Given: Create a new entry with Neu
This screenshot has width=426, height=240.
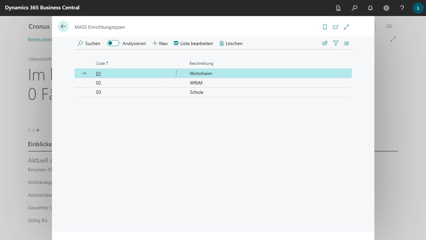Looking at the screenshot, I should [160, 43].
